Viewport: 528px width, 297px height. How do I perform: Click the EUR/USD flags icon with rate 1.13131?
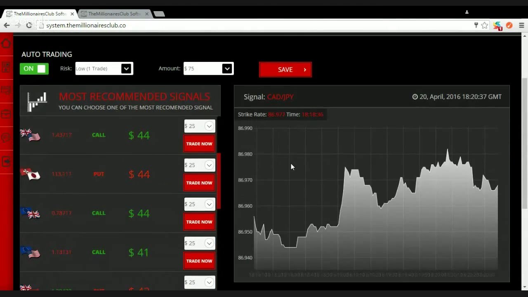[x=30, y=252]
